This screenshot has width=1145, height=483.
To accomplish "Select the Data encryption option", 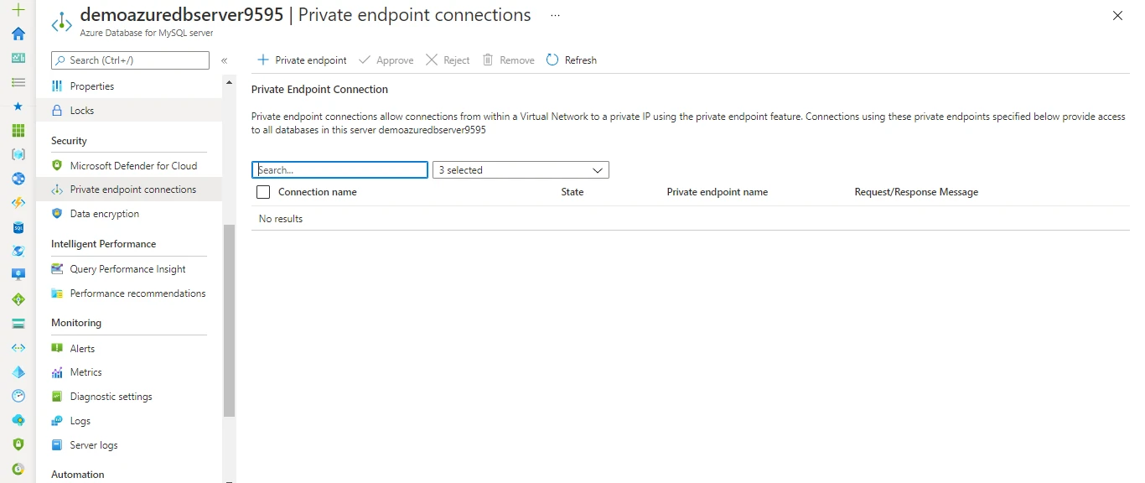I will (103, 213).
